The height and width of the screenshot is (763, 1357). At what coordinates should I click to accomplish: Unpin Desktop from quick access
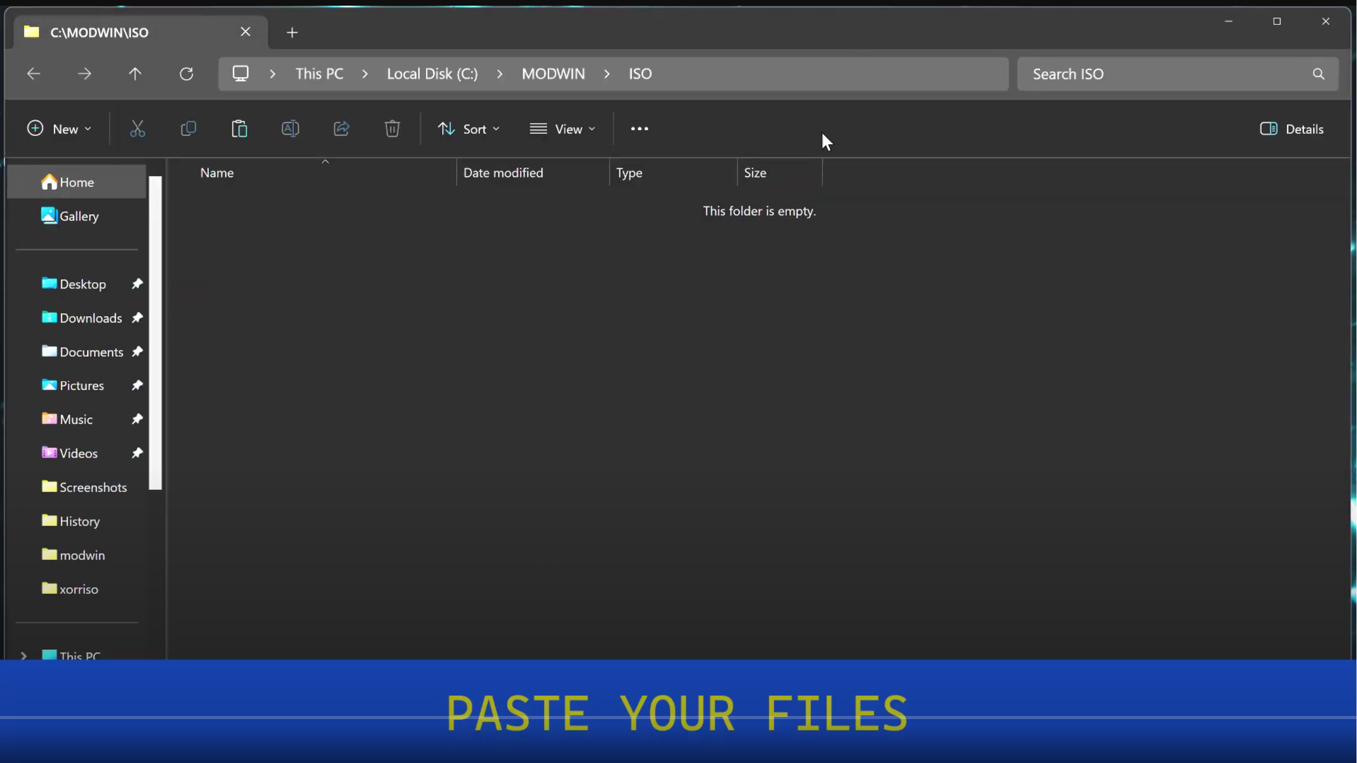137,284
